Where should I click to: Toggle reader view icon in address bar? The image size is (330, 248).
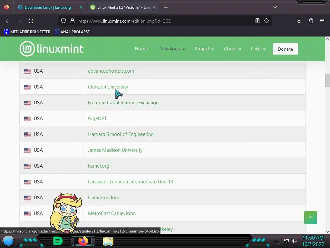(257, 21)
